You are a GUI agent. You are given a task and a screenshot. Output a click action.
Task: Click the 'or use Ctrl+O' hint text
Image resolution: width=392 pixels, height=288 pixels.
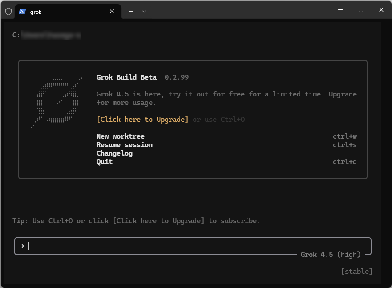click(219, 120)
